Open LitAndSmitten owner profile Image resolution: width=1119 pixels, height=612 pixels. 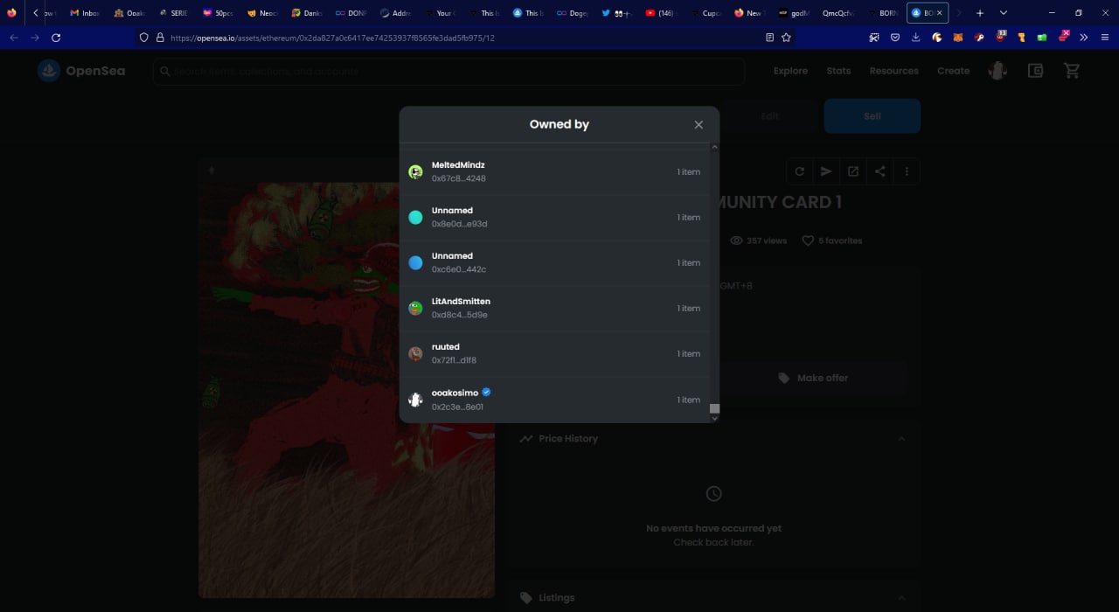[x=461, y=302]
